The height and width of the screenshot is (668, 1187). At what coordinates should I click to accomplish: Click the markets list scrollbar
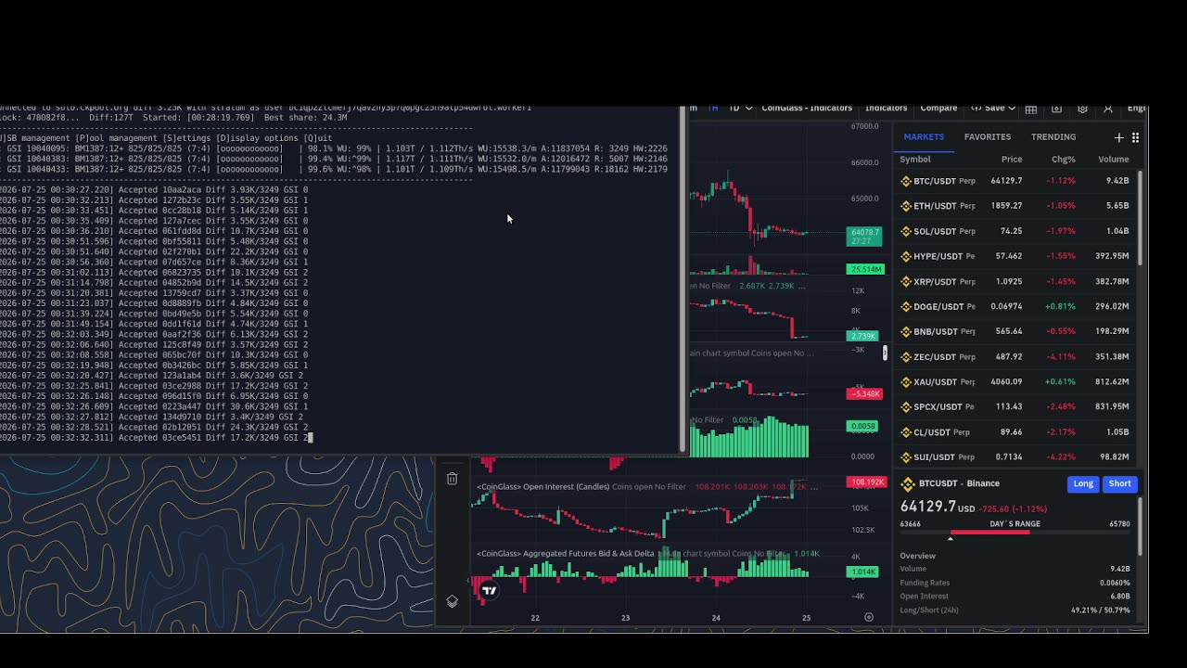coord(1140,218)
